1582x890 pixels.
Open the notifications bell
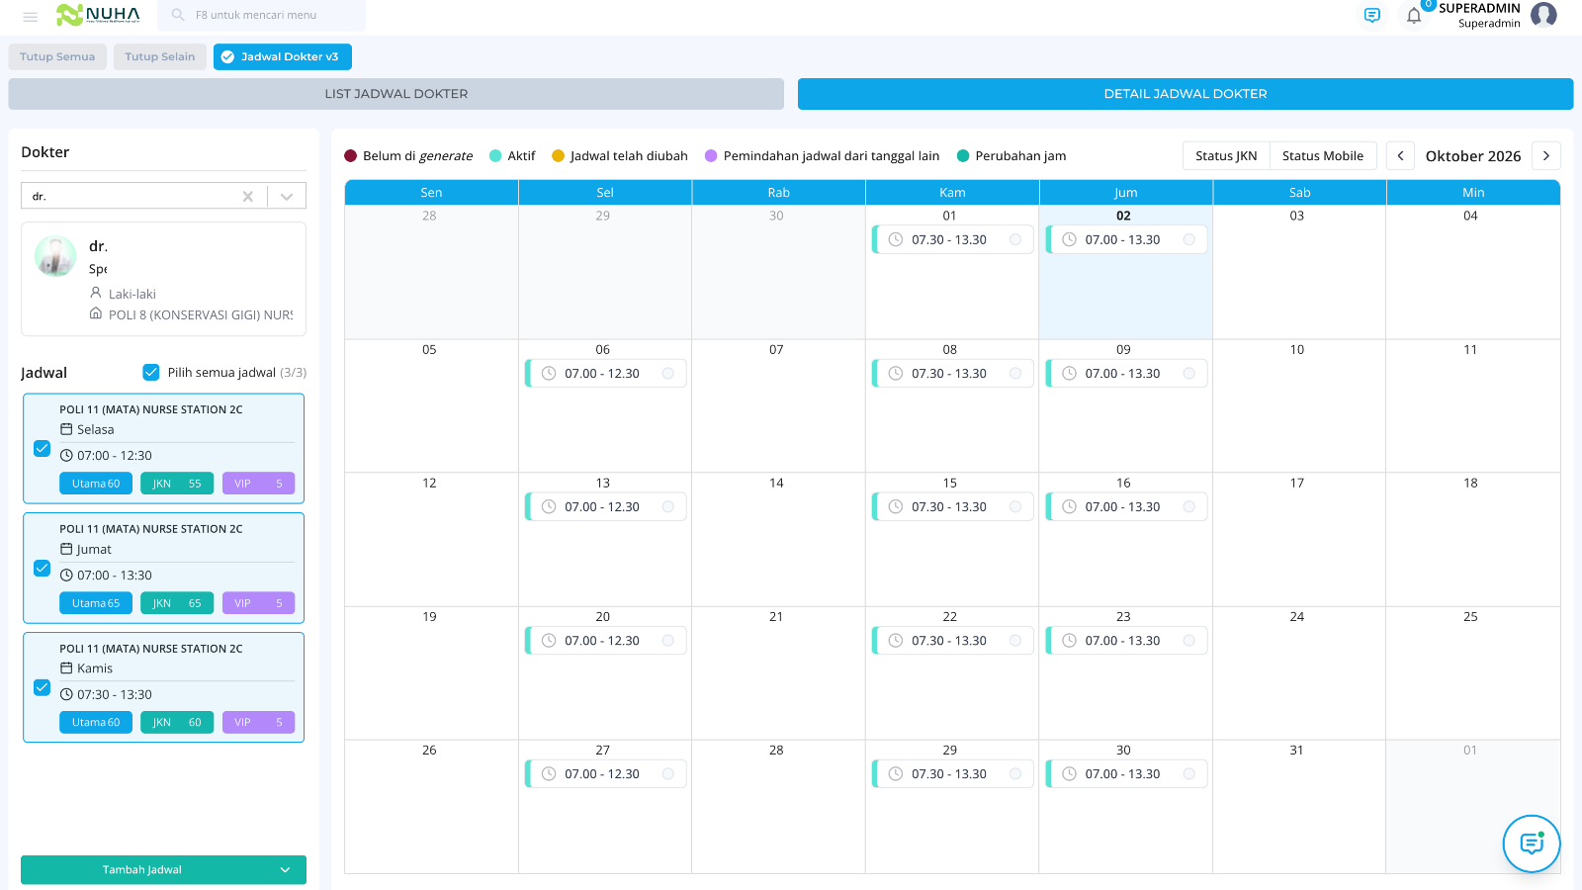tap(1414, 16)
